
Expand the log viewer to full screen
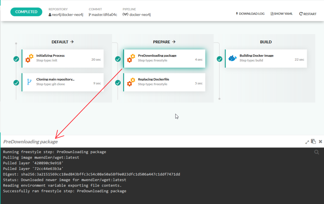tap(307, 141)
